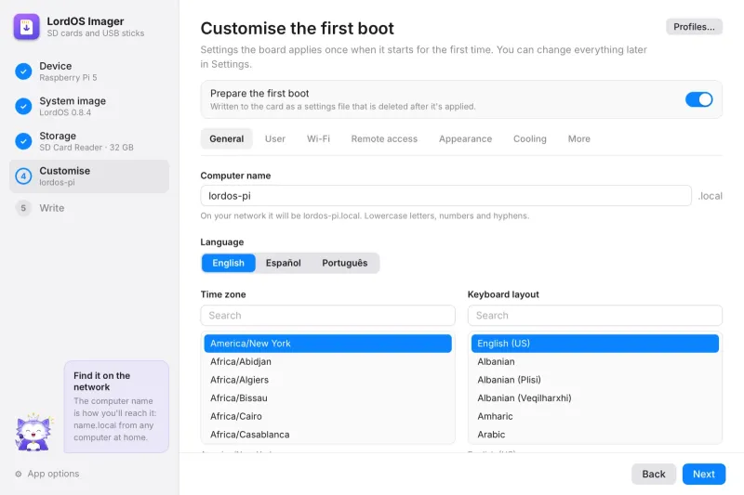Open the Remote access tab
744x495 pixels.
point(384,138)
